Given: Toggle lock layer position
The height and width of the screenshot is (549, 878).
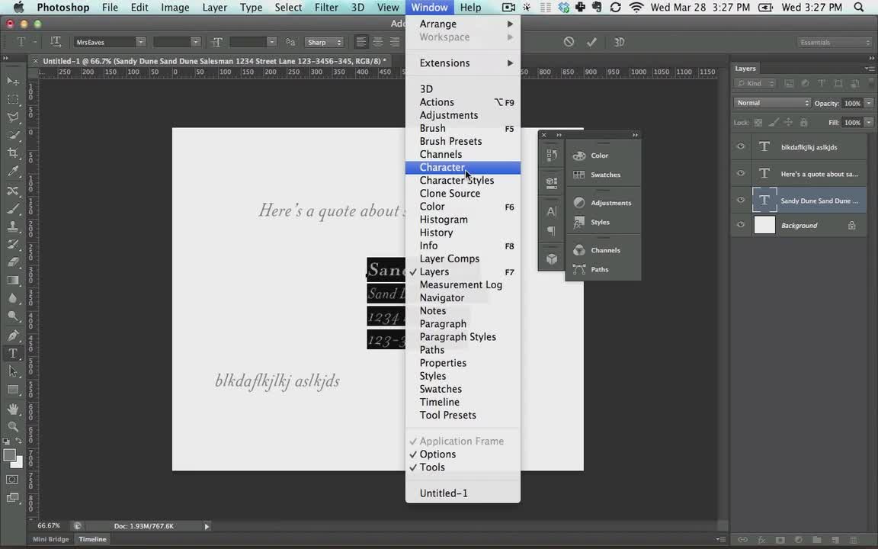Looking at the screenshot, I should (x=788, y=122).
